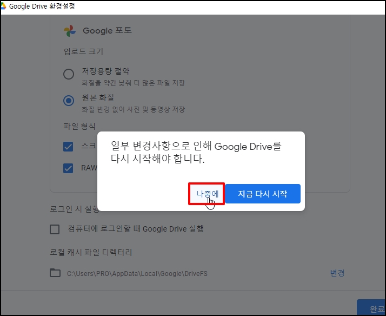The width and height of the screenshot is (386, 316).
Task: Click 화질 변경 없이 사진 및 동영상 저장 description
Action: pos(133,109)
